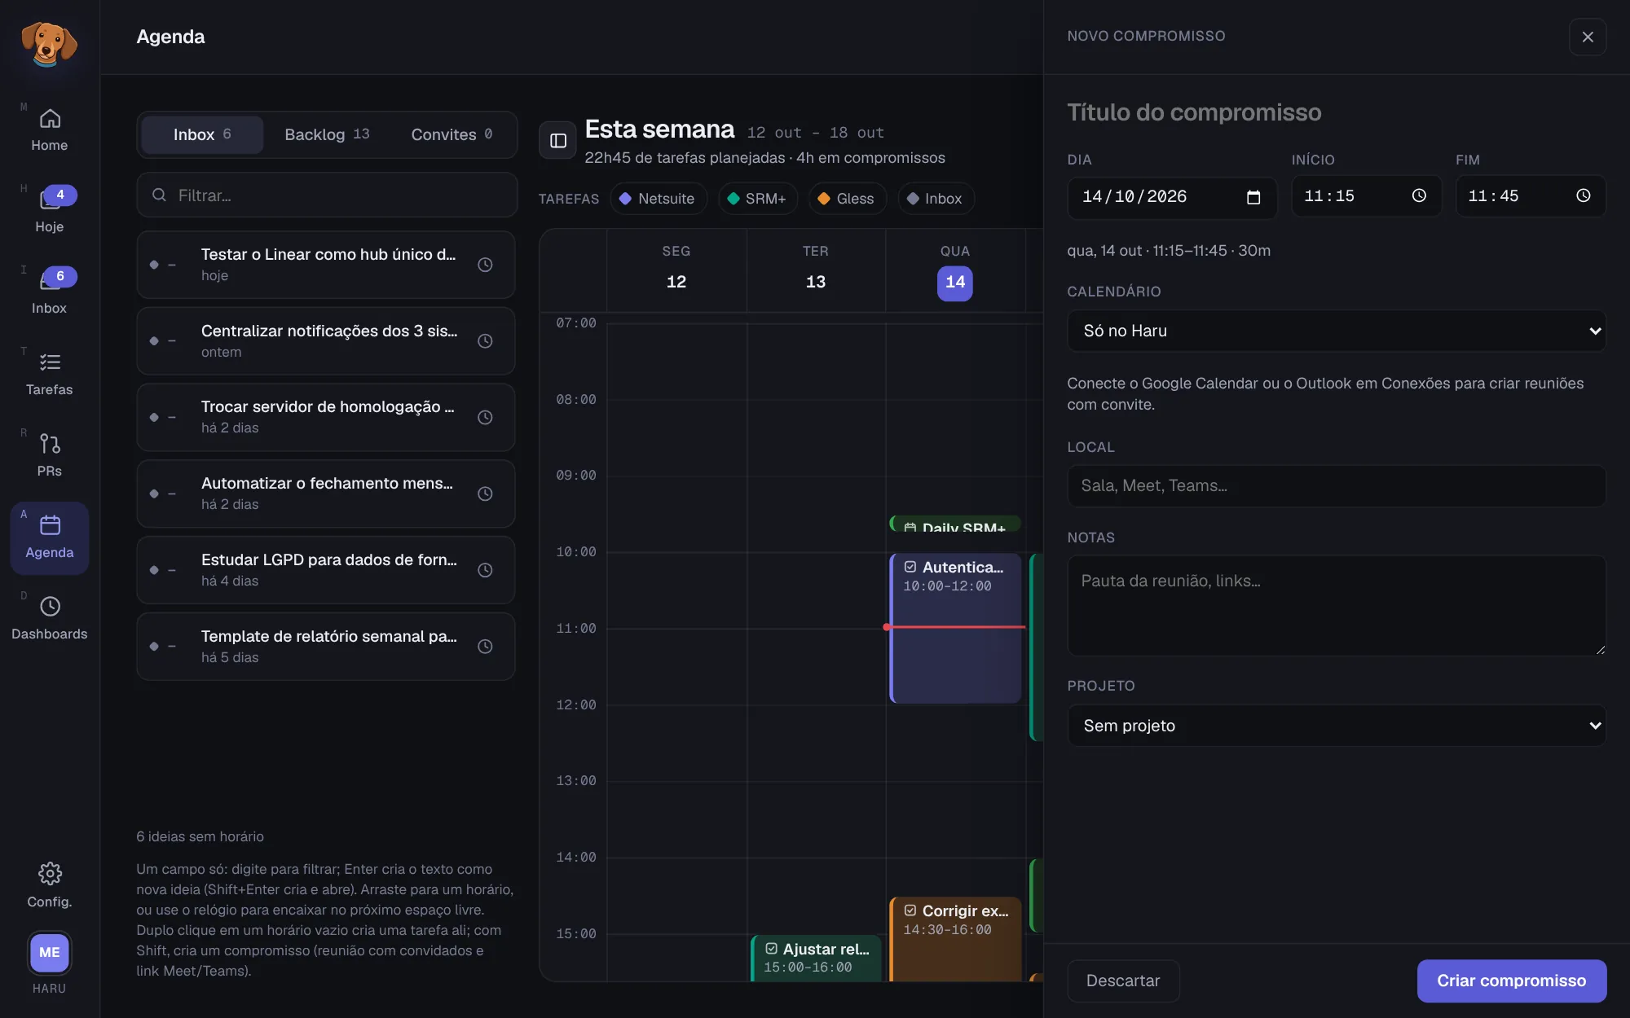Toggle the SRM+ task filter
The image size is (1630, 1018).
(757, 199)
